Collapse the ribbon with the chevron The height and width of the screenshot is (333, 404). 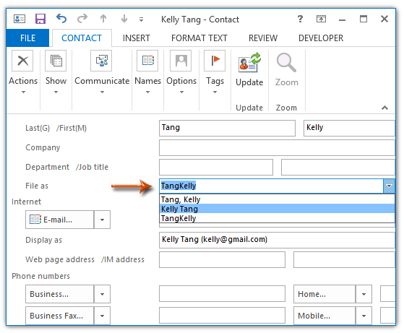click(x=384, y=108)
